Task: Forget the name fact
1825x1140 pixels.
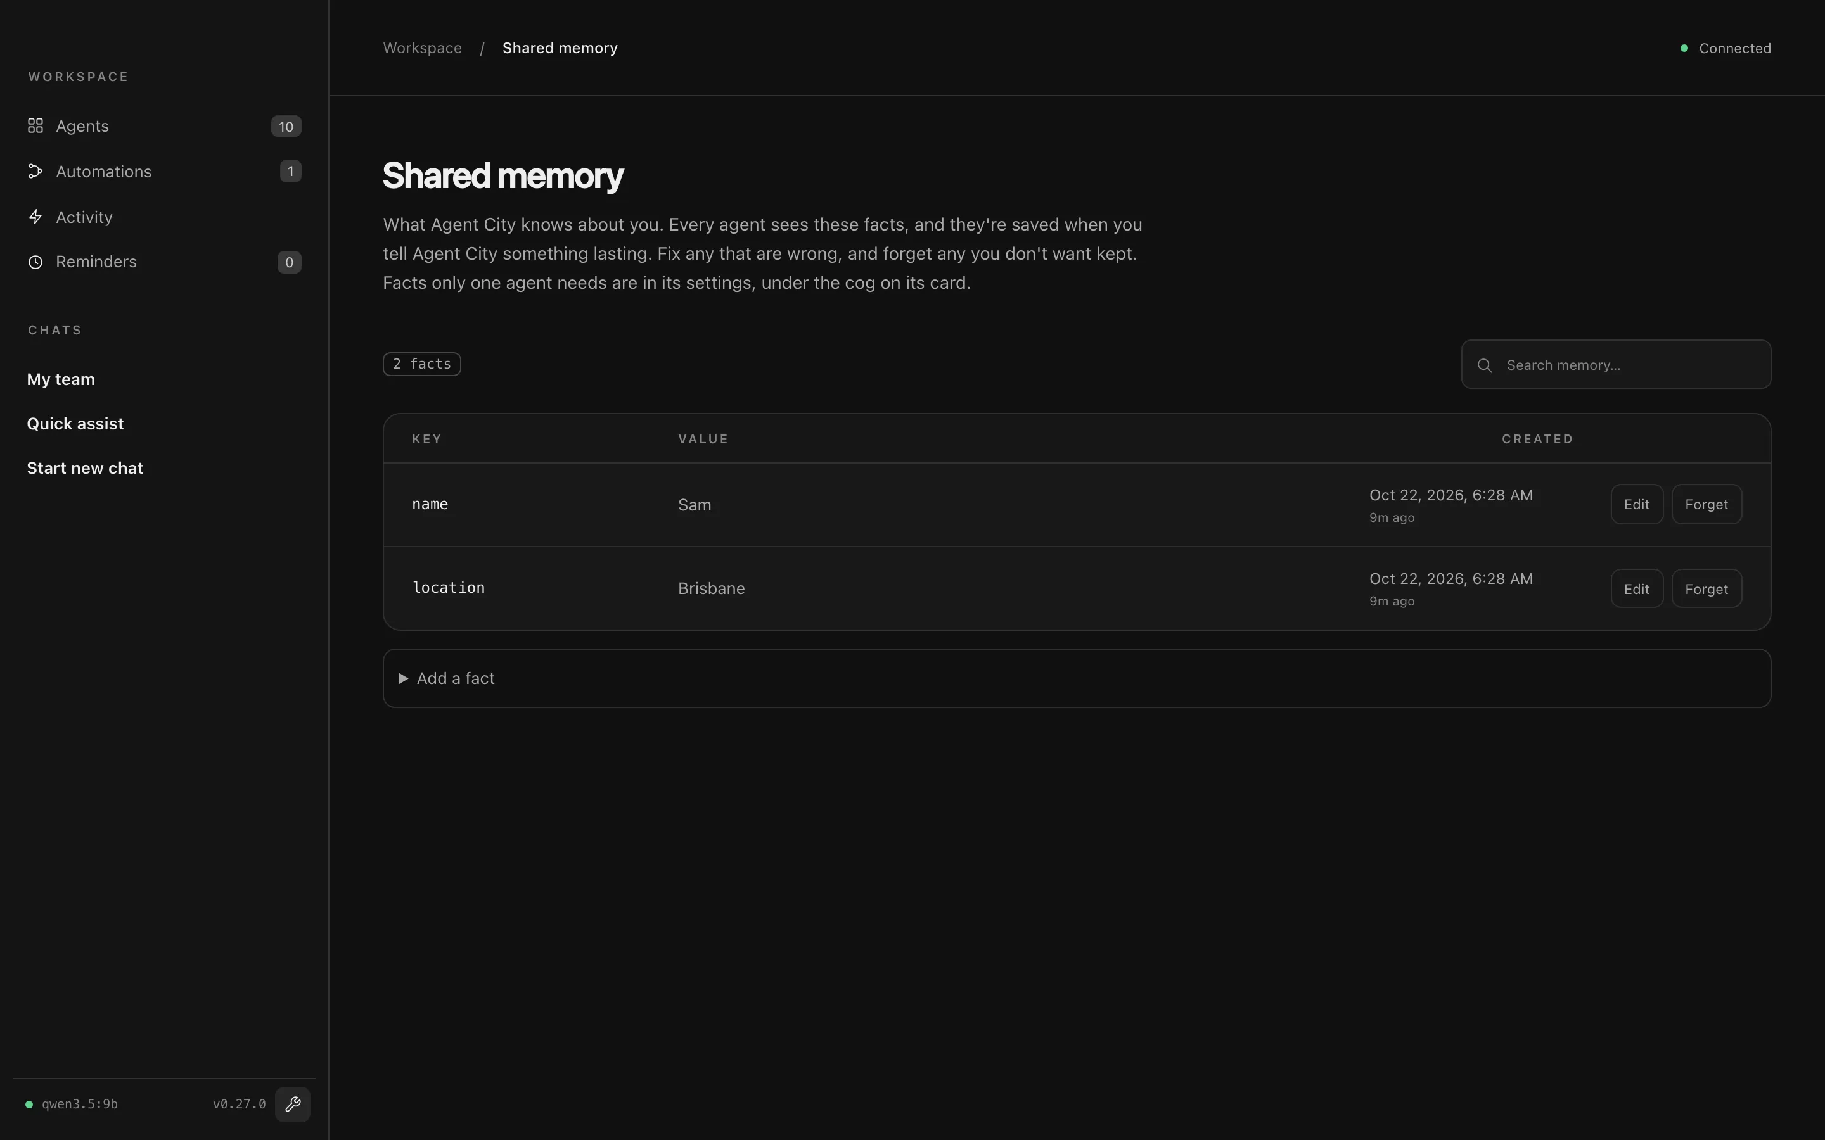Action: 1706,504
